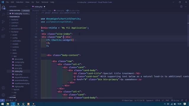Click the unsaved dot on index.php tab
The image size is (189, 106).
pyautogui.click(x=45, y=6)
